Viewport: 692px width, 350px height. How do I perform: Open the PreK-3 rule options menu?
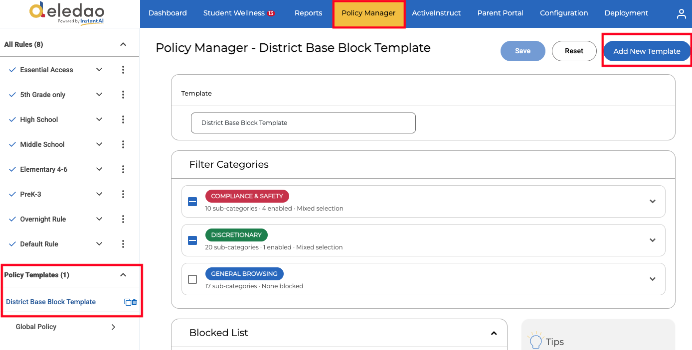tap(123, 194)
